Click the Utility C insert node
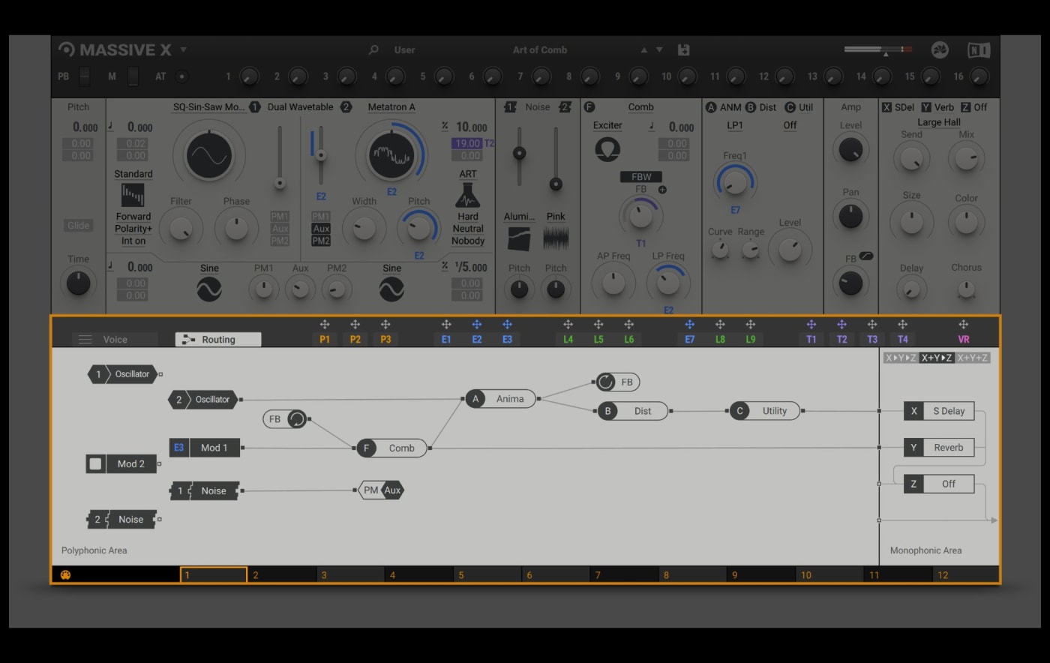The width and height of the screenshot is (1050, 663). [x=764, y=411]
